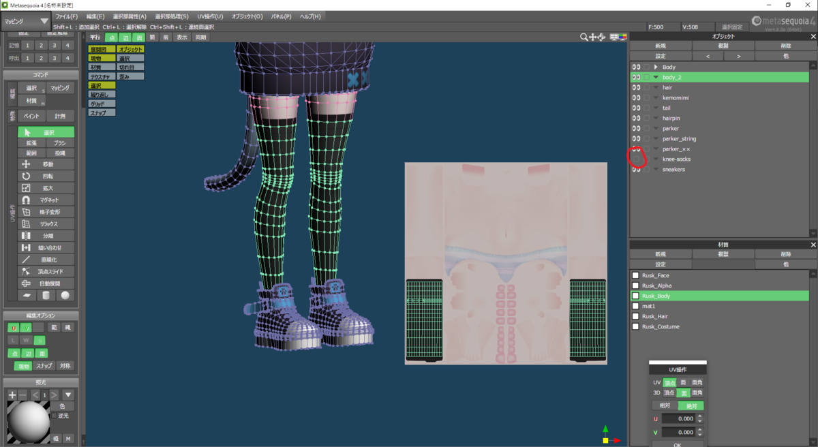Click 新規 in the オブジェクト panel

[661, 46]
